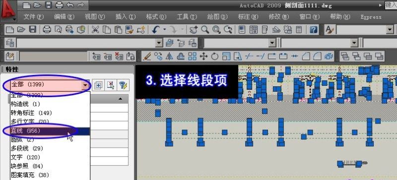Click Plot Preview in the Standard toolbar

pos(58,30)
